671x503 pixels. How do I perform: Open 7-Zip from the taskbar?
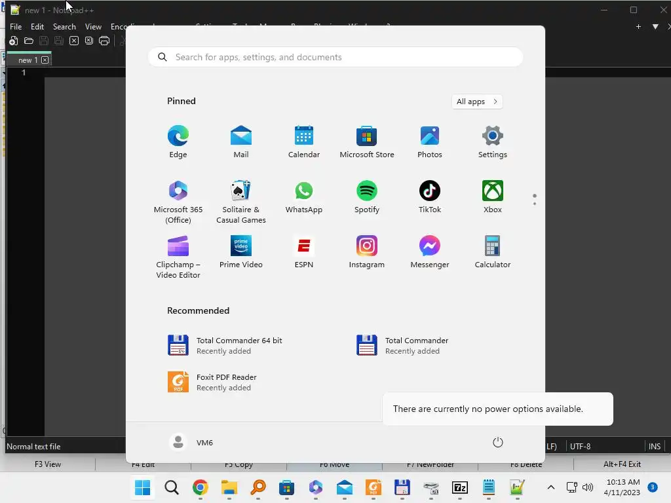pyautogui.click(x=459, y=487)
